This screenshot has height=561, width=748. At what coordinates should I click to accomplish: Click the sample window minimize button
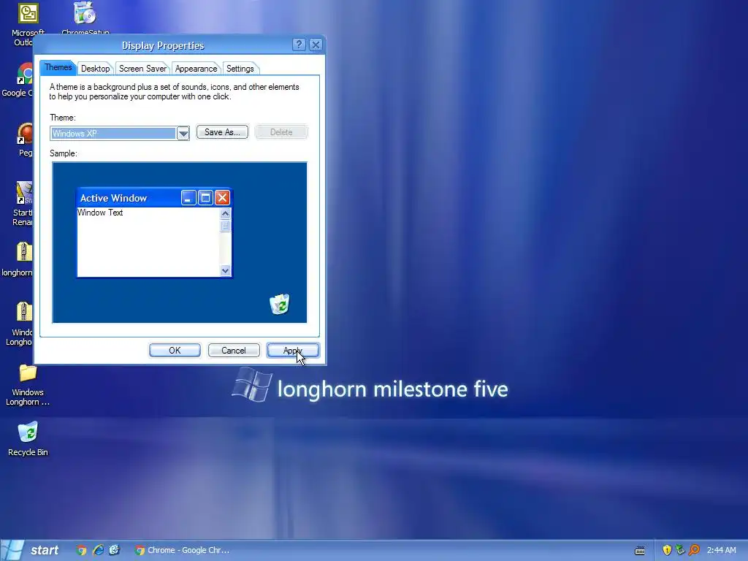pyautogui.click(x=188, y=197)
